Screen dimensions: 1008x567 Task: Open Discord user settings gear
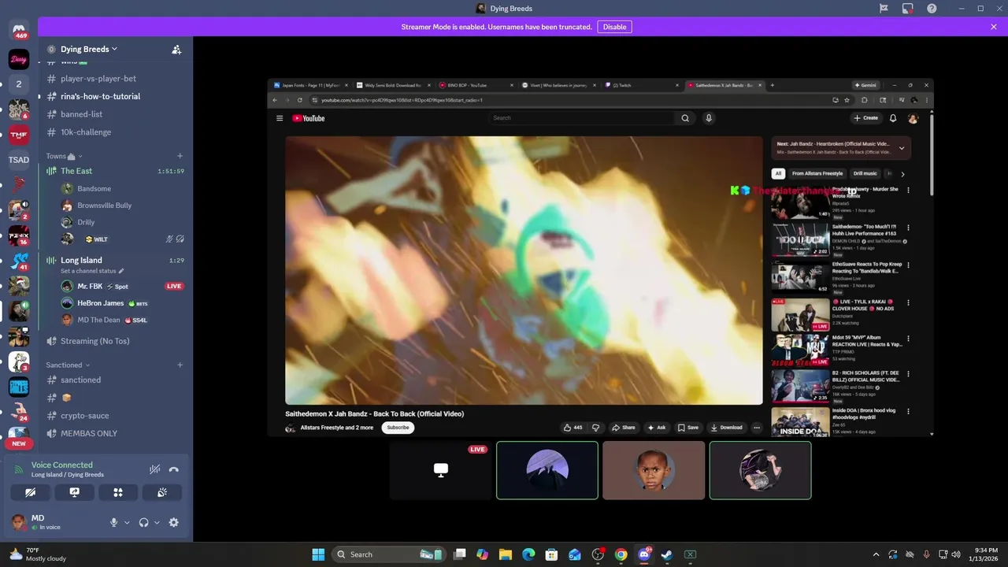[174, 522]
